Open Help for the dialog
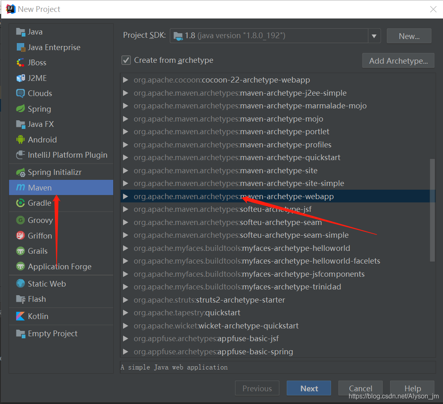The width and height of the screenshot is (443, 404). (412, 388)
